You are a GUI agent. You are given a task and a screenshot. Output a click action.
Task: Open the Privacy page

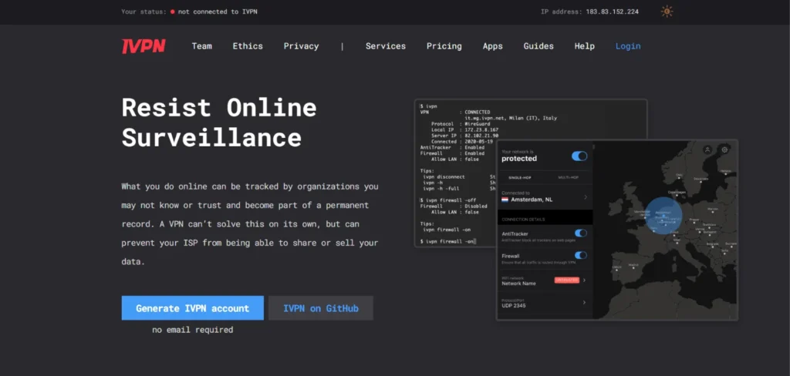coord(302,46)
